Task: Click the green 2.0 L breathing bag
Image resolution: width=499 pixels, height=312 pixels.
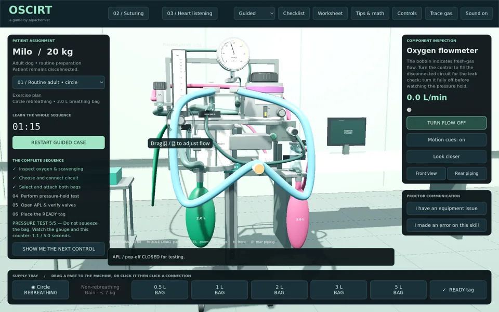Action: (x=201, y=218)
